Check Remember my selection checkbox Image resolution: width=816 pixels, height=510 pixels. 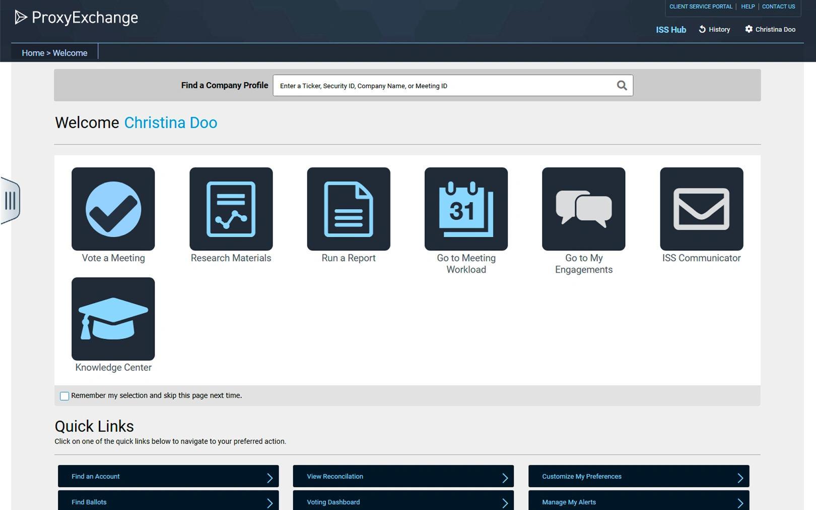(x=64, y=396)
